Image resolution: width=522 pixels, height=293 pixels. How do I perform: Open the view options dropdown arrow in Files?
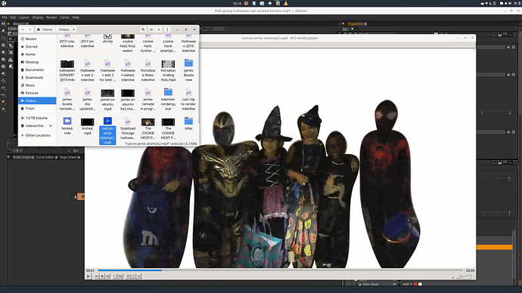(x=159, y=29)
